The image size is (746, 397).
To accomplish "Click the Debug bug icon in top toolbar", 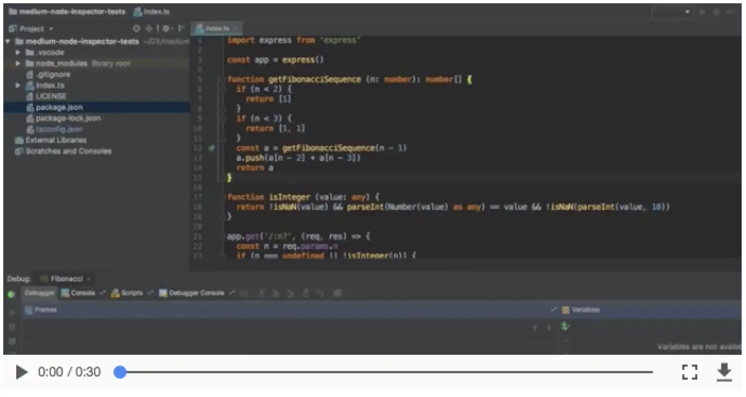I will [716, 11].
